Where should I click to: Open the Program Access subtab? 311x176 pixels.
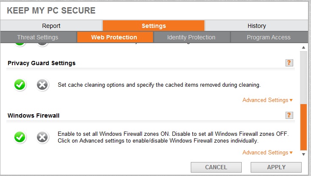tap(269, 37)
